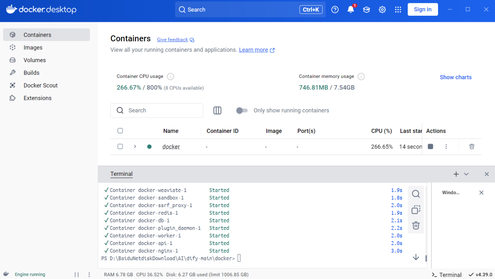This screenshot has height=279, width=495.
Task: Open Docker Scout in the sidebar
Action: [46, 85]
